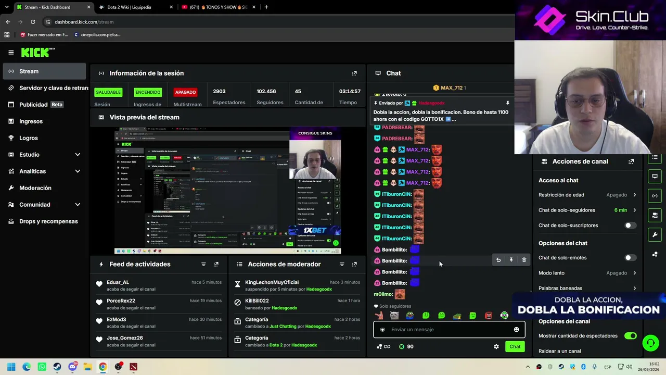666x375 pixels.
Task: Open the stream info widget in right strip
Action: coord(655,196)
